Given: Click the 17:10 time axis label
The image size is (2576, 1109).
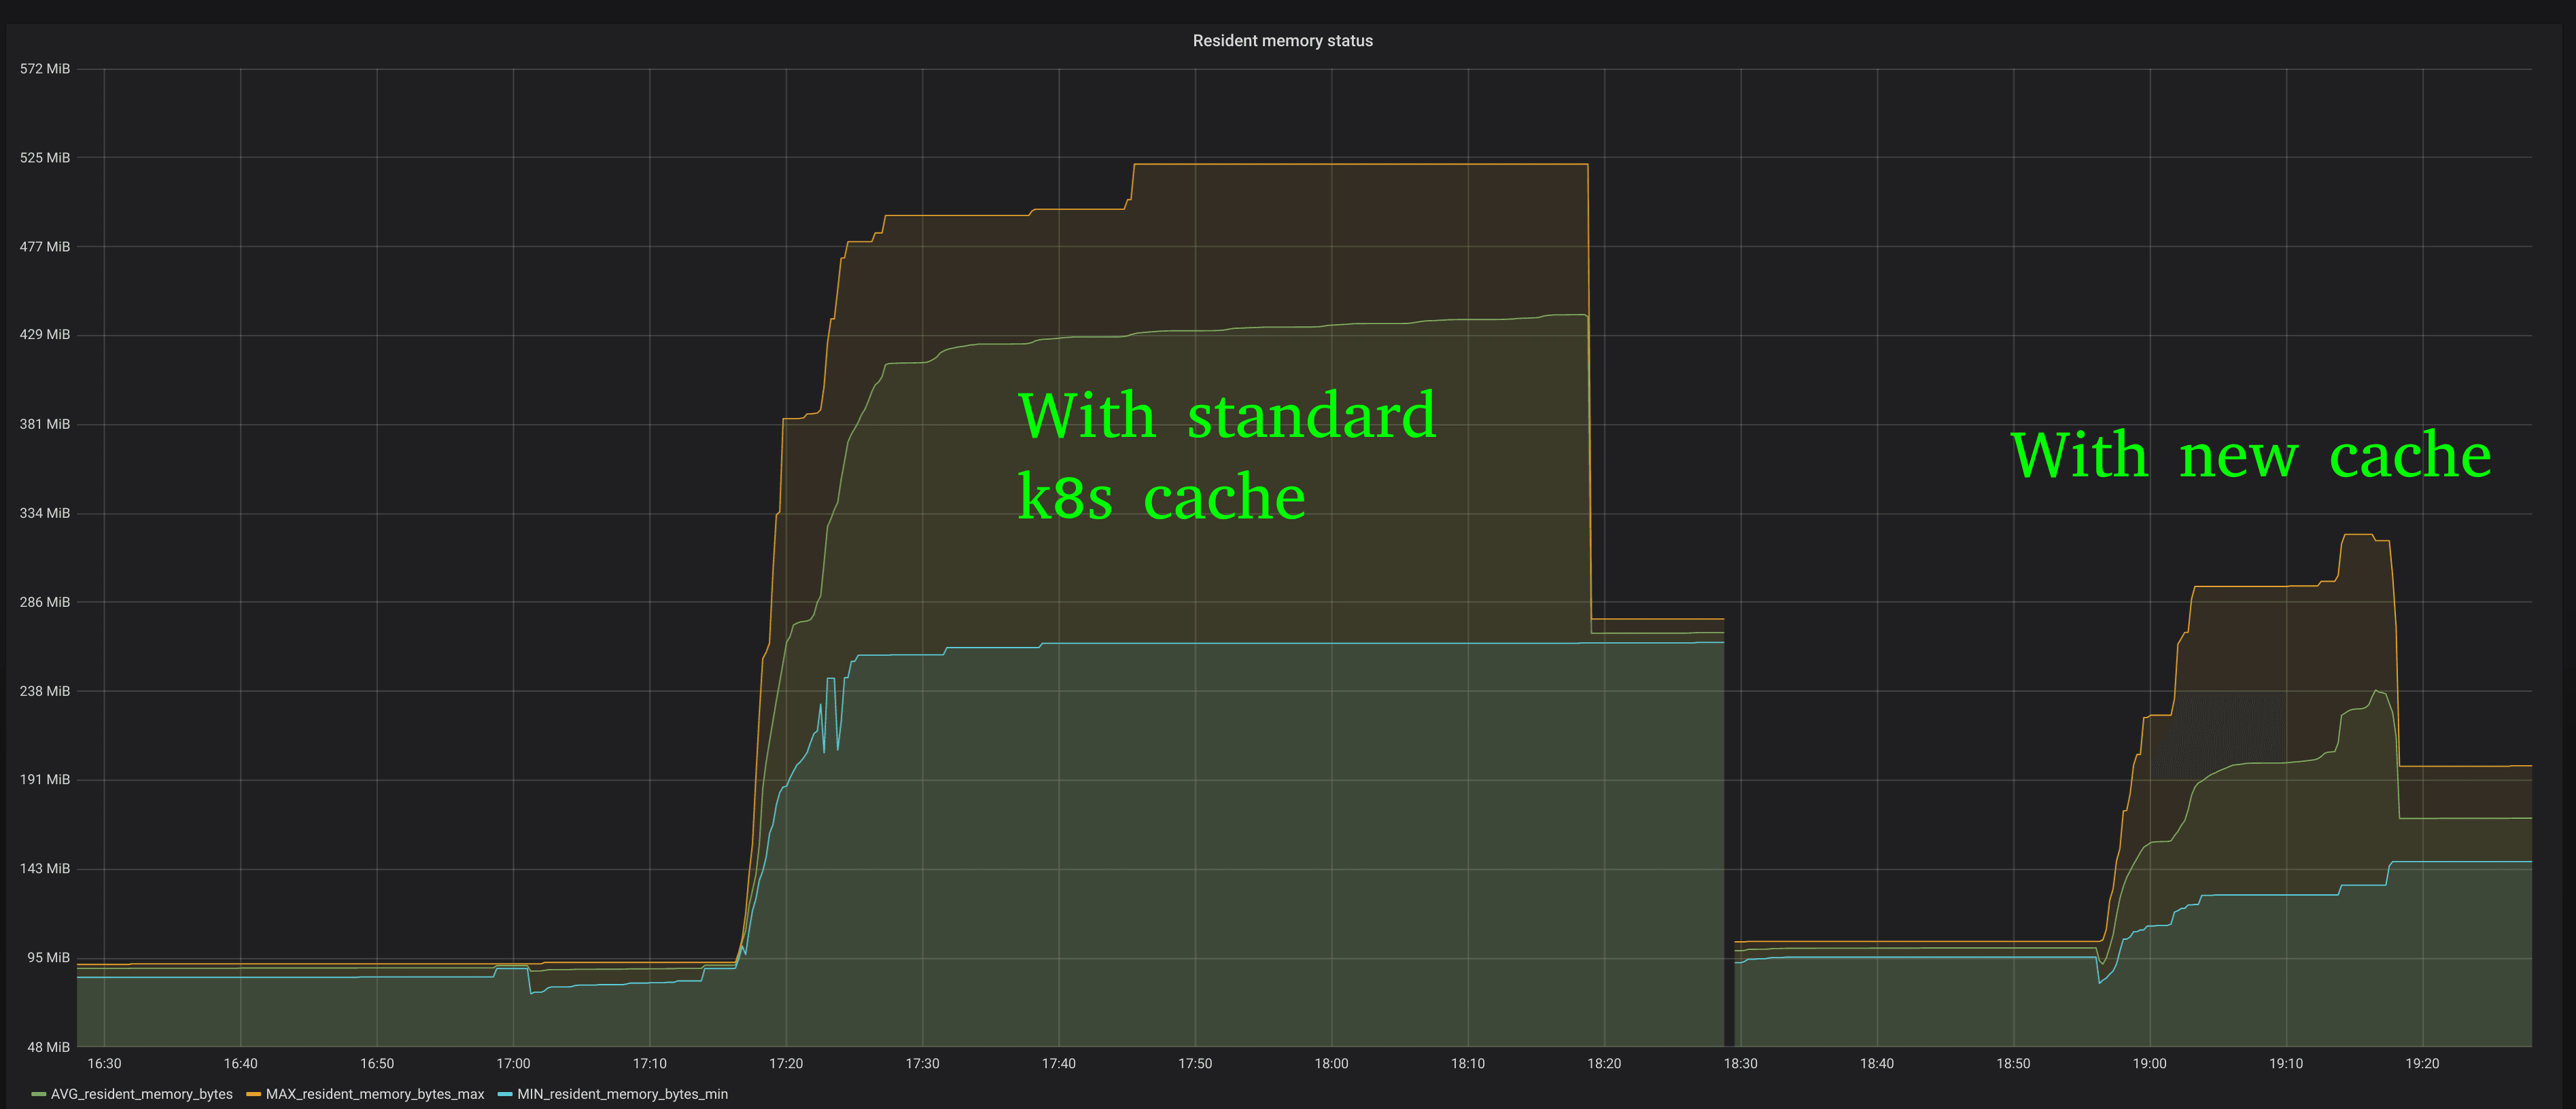Looking at the screenshot, I should [650, 1064].
